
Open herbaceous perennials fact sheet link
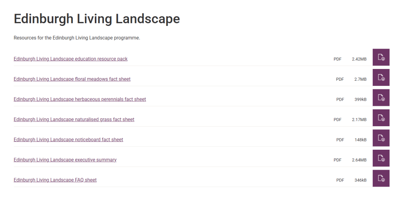pyautogui.click(x=80, y=99)
